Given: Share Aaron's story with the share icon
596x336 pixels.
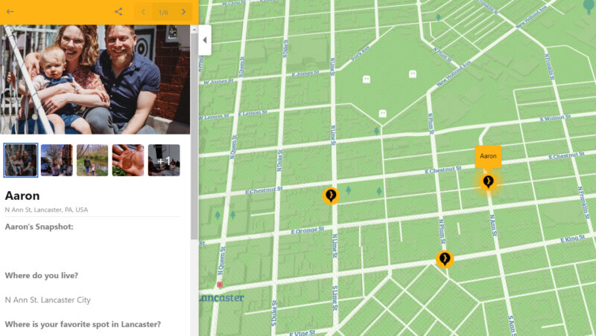Looking at the screenshot, I should coord(118,12).
